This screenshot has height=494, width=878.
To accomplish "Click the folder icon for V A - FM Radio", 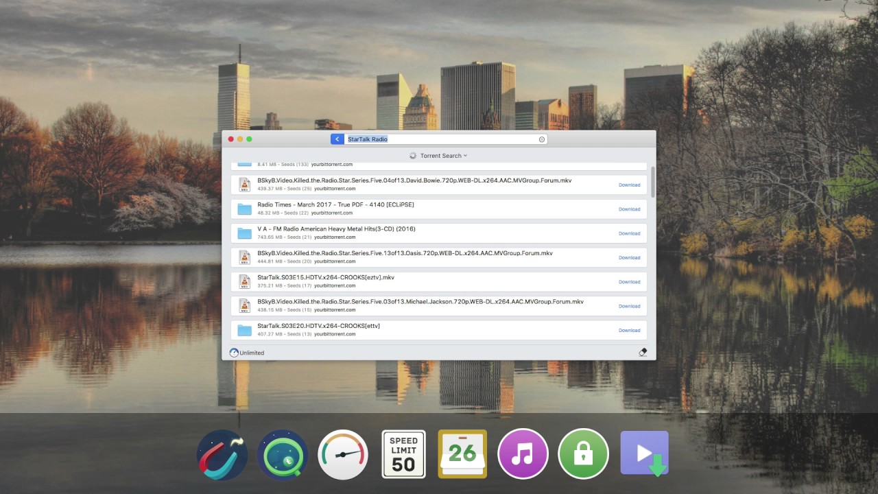I will click(244, 233).
